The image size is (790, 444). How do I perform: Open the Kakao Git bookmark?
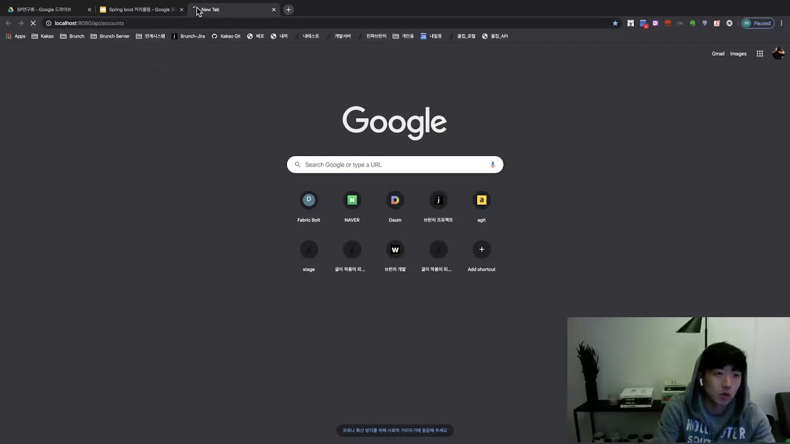pyautogui.click(x=226, y=36)
